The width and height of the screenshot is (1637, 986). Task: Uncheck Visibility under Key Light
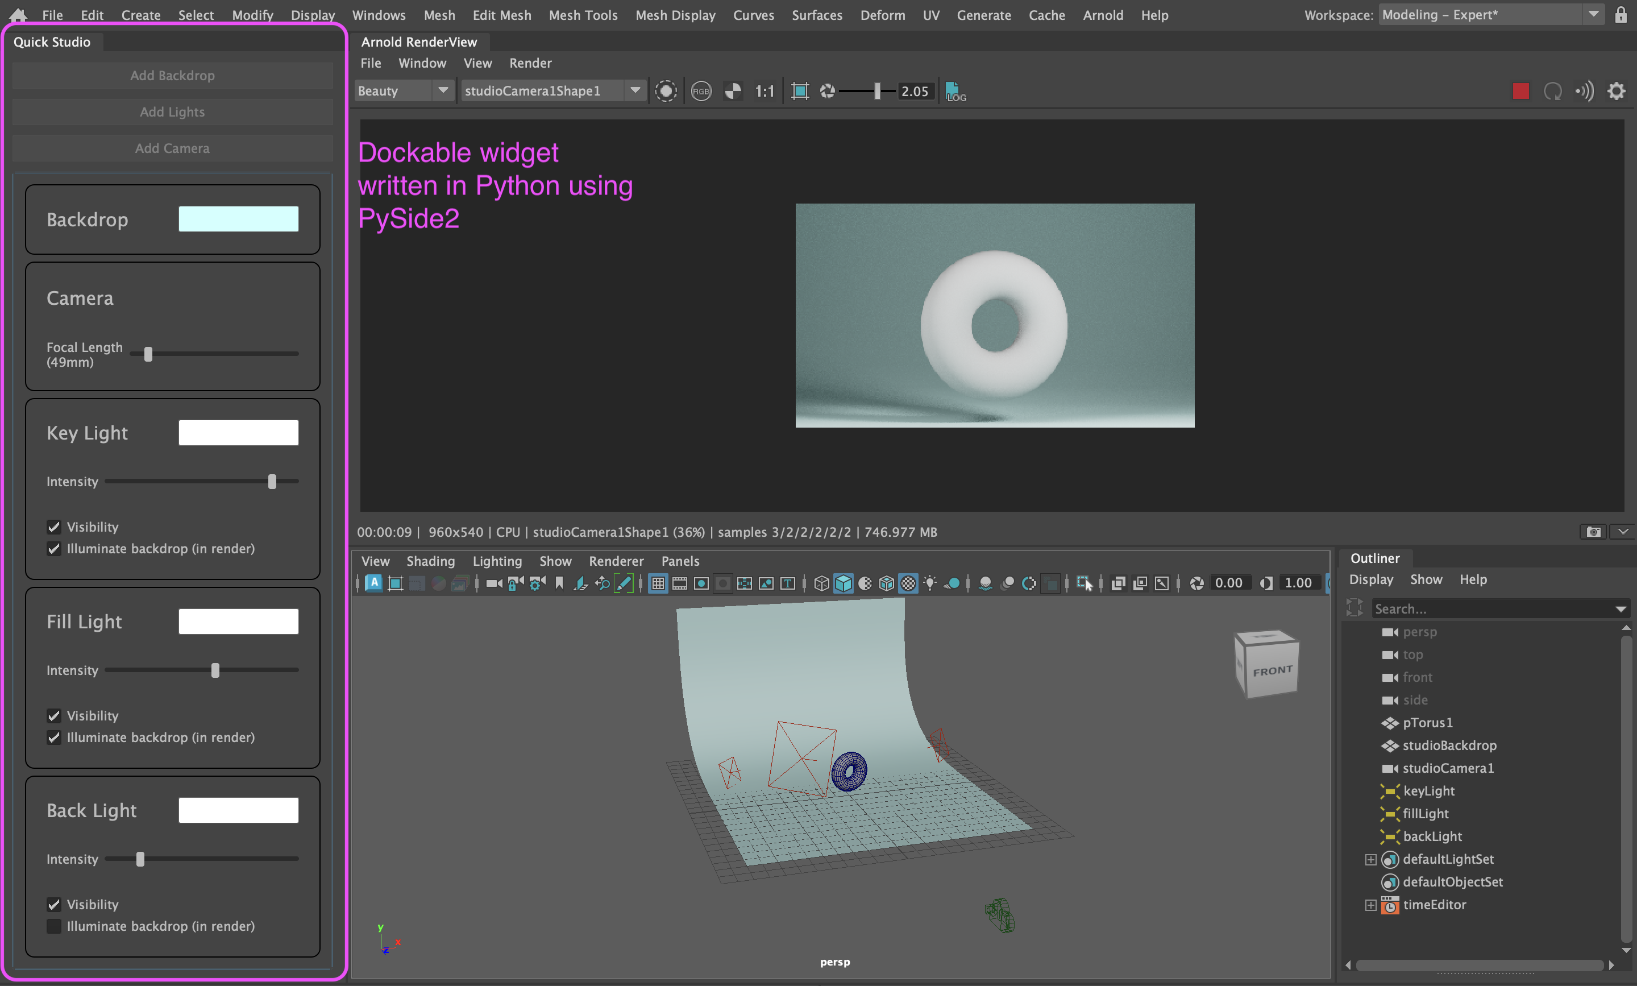click(x=54, y=527)
